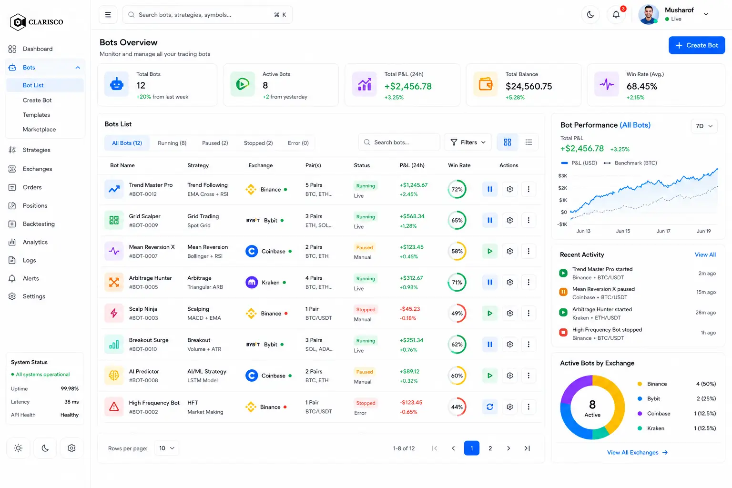
Task: Open the rows per page dropdown
Action: pos(167,448)
